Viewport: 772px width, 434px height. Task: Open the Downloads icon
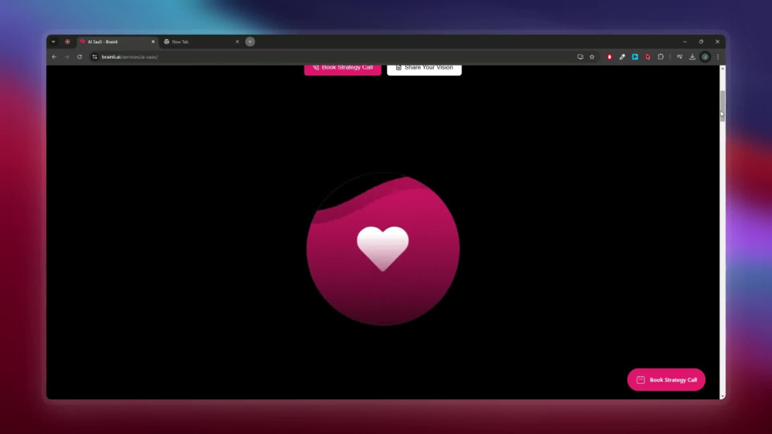click(x=692, y=57)
